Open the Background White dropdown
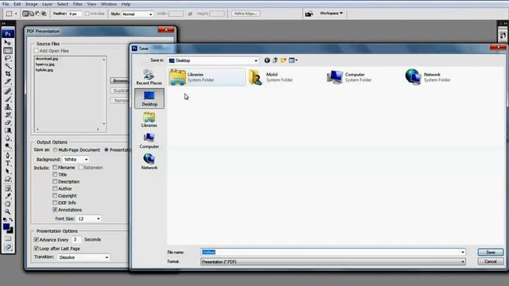The height and width of the screenshot is (286, 509). [76, 160]
